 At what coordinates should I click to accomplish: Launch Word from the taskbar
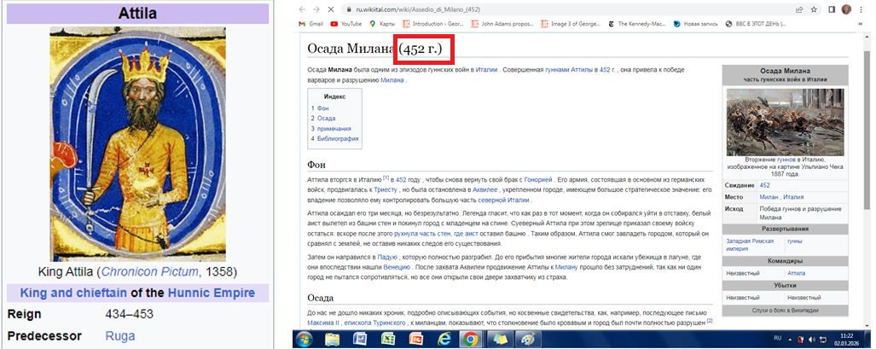pos(360,339)
